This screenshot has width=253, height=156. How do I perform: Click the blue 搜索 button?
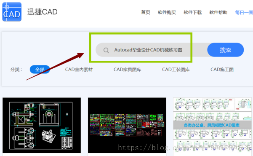pyautogui.click(x=225, y=50)
